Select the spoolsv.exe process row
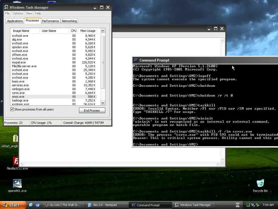278x209 pixels. (54, 47)
